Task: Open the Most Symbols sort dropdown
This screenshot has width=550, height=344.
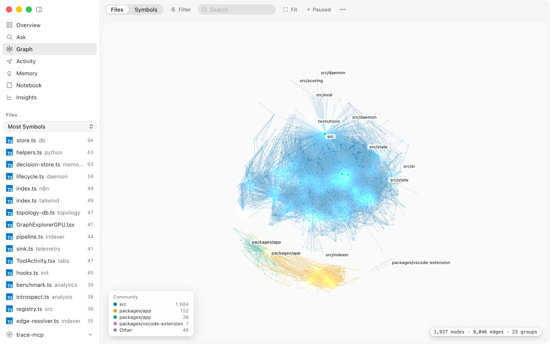Action: pos(50,126)
